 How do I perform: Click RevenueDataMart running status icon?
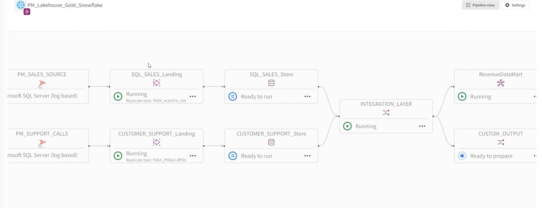(462, 96)
